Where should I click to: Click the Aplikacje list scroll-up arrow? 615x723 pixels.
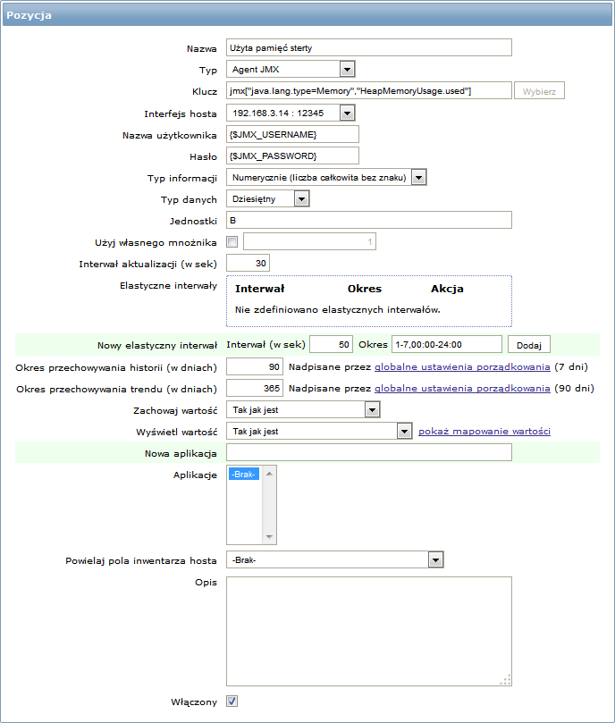click(x=269, y=474)
